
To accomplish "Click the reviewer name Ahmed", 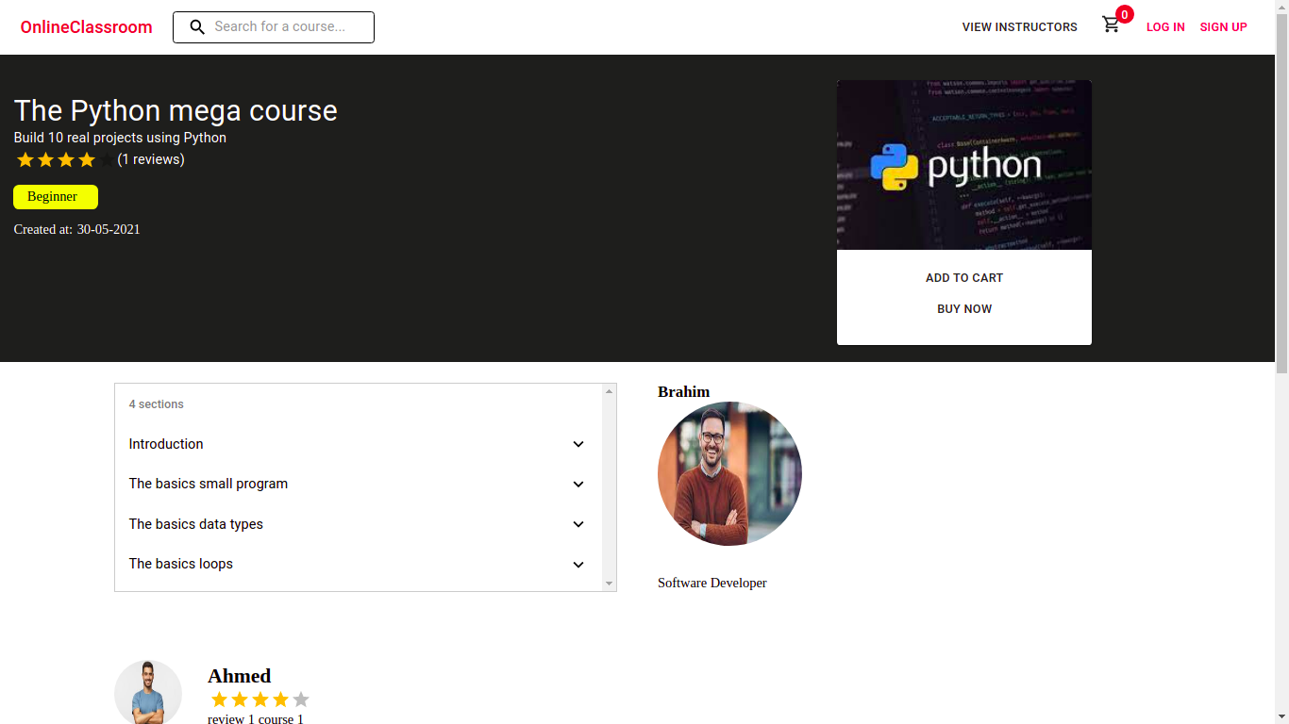I will tap(240, 676).
